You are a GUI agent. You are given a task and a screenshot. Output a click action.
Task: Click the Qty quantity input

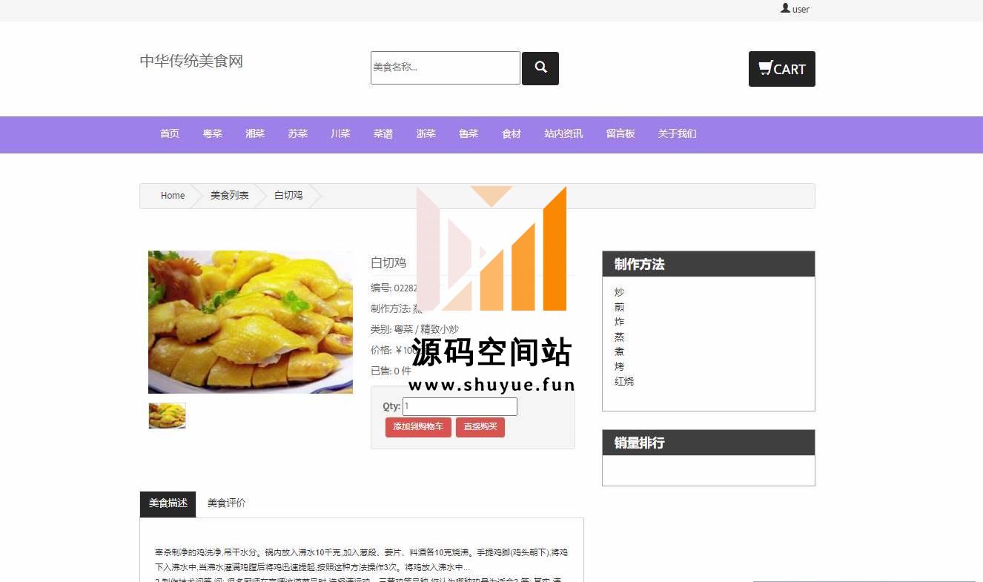[460, 406]
